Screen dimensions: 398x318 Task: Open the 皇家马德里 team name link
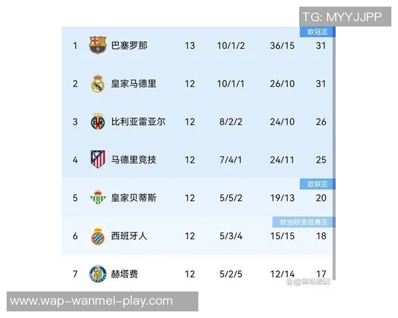(x=134, y=84)
